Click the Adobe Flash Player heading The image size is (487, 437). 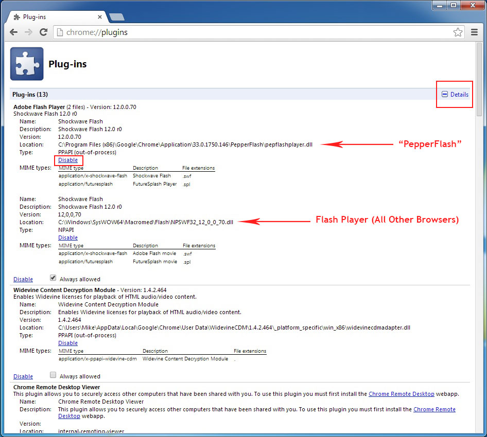39,107
